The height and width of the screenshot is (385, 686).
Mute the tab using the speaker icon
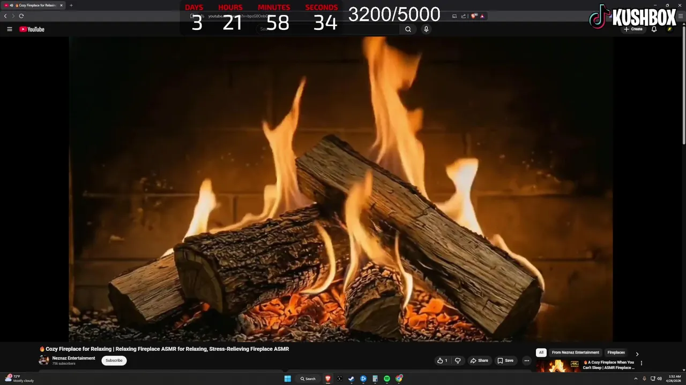click(x=12, y=5)
